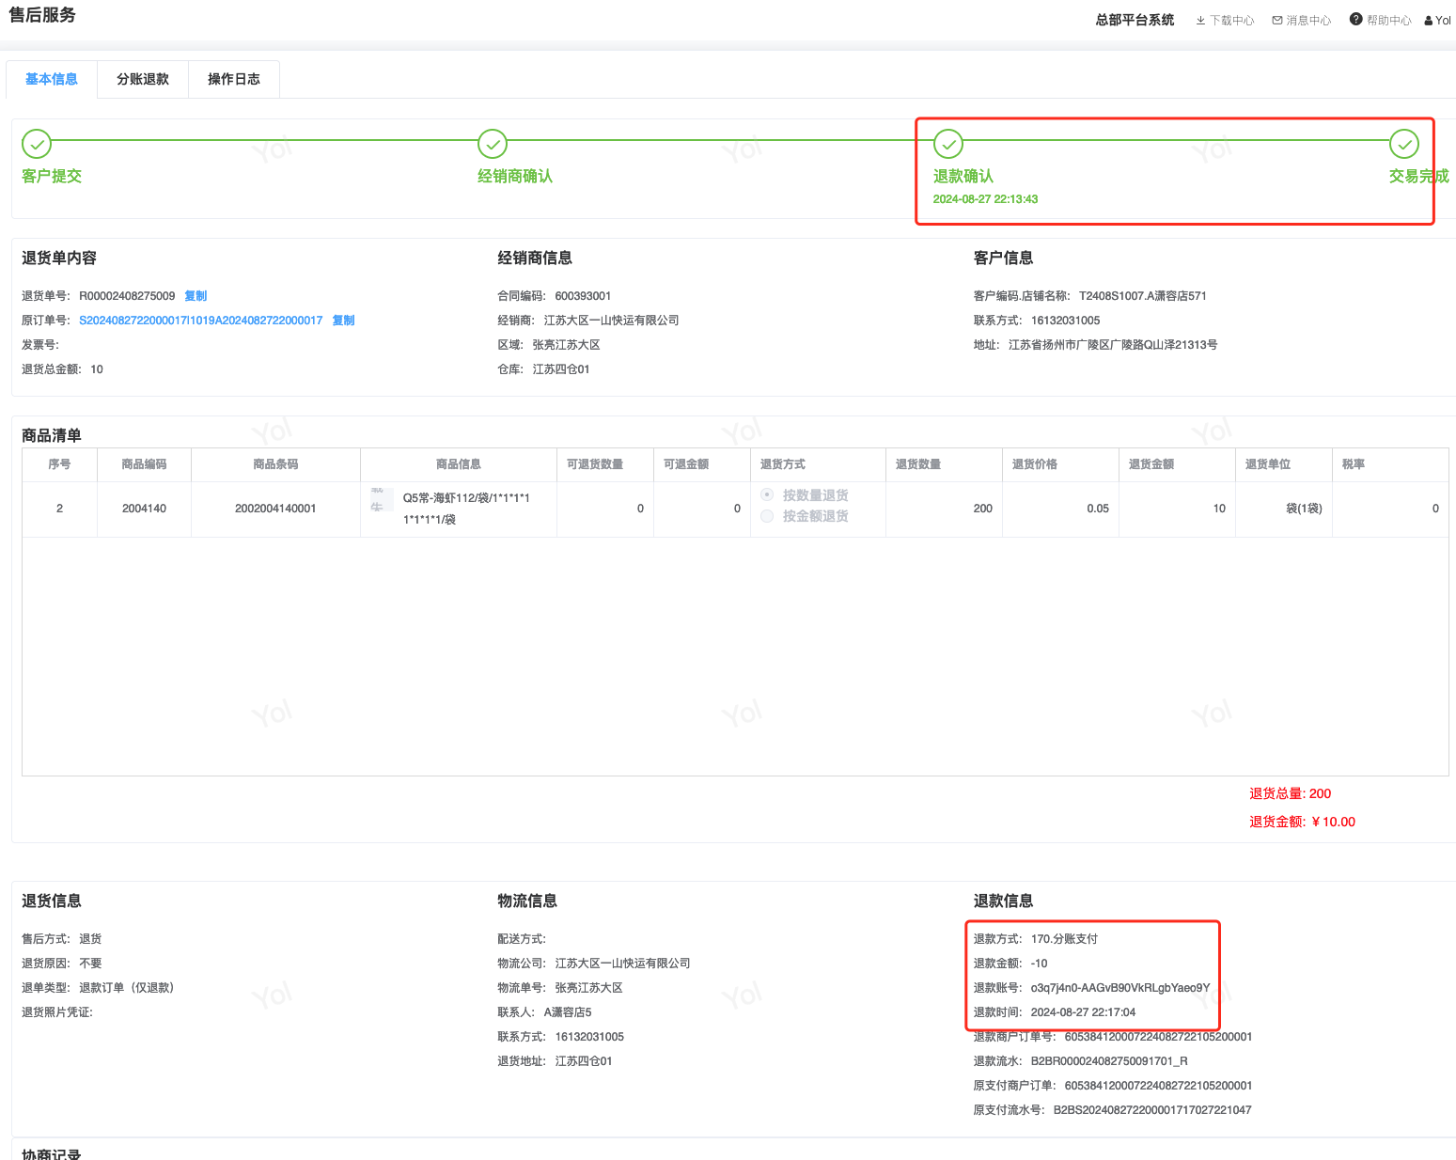
Task: Click the download center icon
Action: pyautogui.click(x=1200, y=21)
